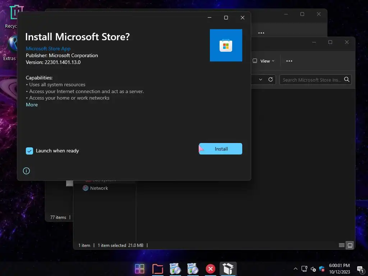The image size is (368, 276).
Task: Click the Microsoft Store logo tile
Action: tap(226, 45)
